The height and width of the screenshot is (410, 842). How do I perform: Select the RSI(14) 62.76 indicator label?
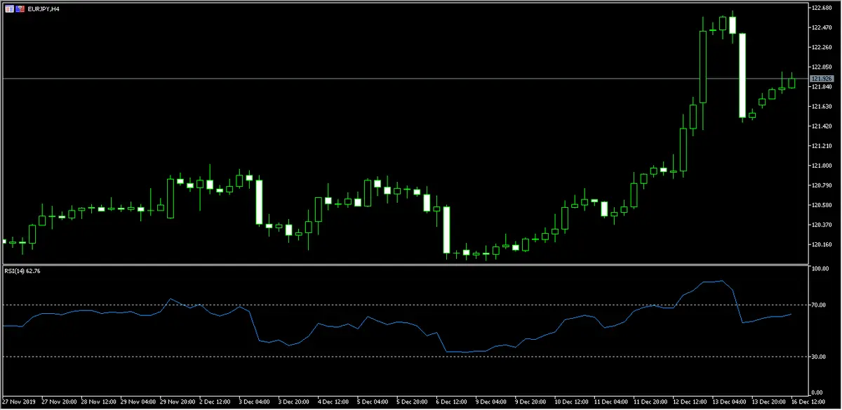click(x=22, y=270)
